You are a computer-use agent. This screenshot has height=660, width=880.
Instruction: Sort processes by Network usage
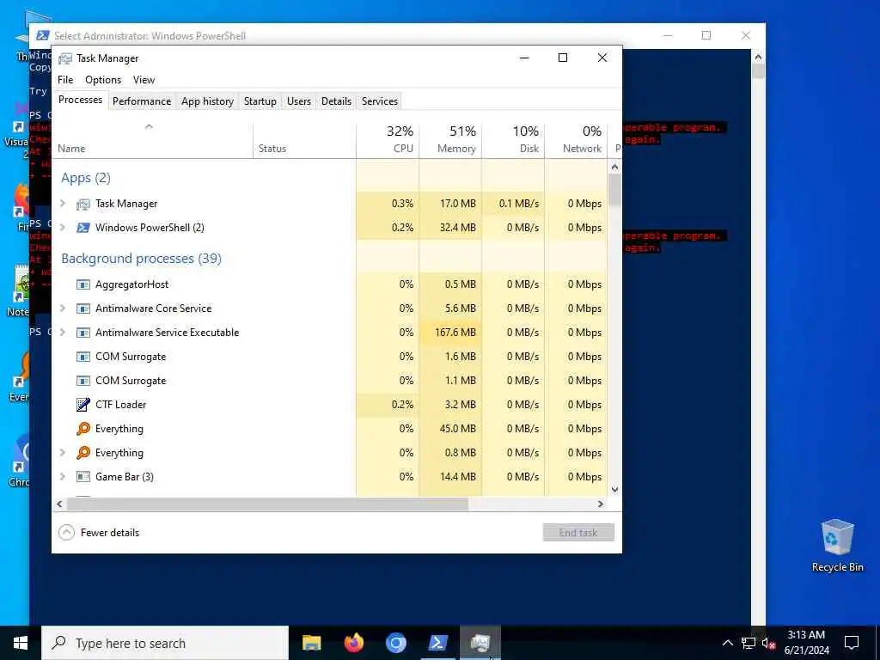click(577, 140)
